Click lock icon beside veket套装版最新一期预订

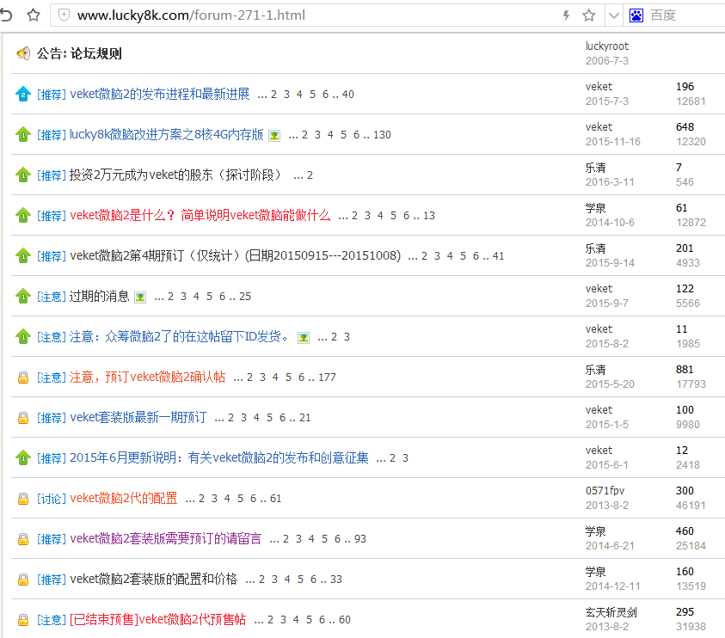(22, 419)
